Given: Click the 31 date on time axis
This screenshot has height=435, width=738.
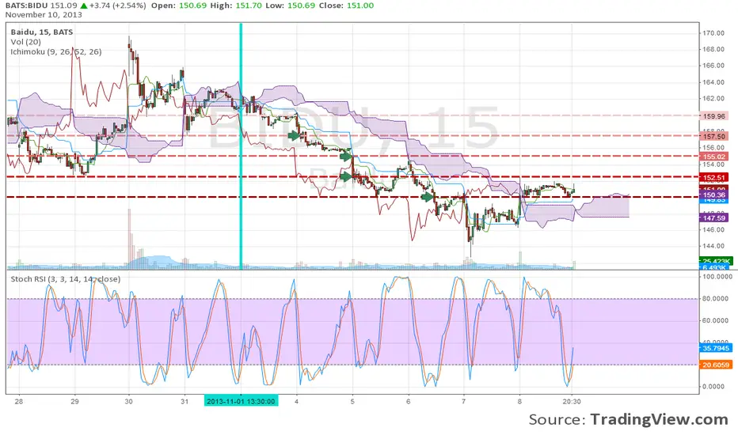Looking at the screenshot, I should [x=184, y=401].
